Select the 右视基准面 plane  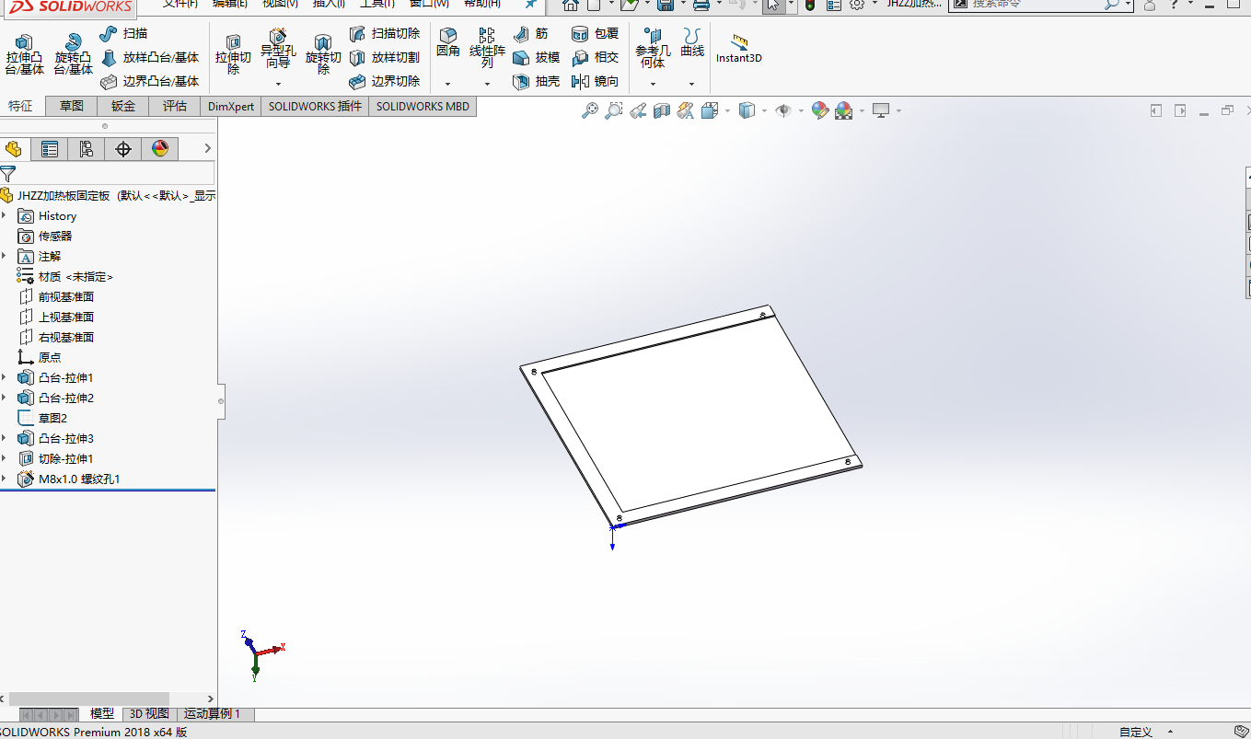pyautogui.click(x=56, y=338)
